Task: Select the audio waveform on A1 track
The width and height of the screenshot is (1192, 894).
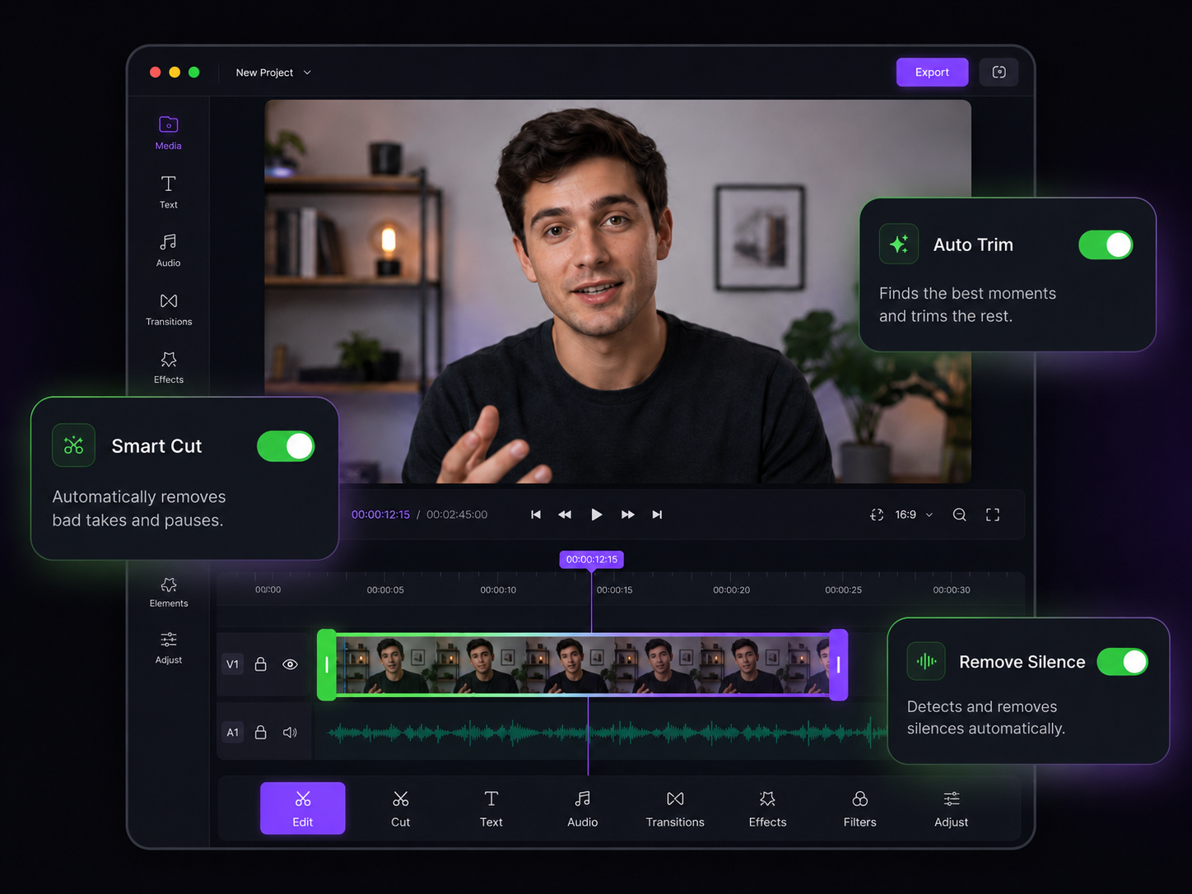Action: click(608, 732)
